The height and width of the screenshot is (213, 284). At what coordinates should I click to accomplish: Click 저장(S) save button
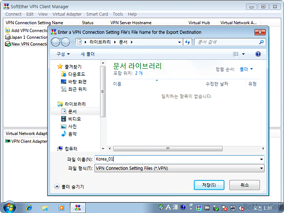pyautogui.click(x=209, y=185)
